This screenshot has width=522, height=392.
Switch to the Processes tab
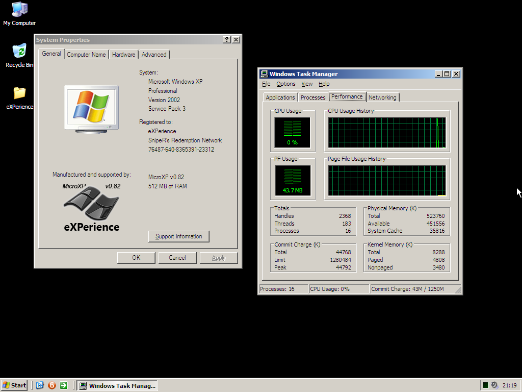tap(313, 97)
